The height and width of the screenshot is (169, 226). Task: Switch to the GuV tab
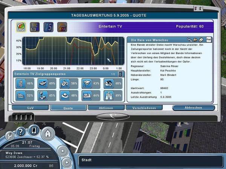tap(30, 108)
